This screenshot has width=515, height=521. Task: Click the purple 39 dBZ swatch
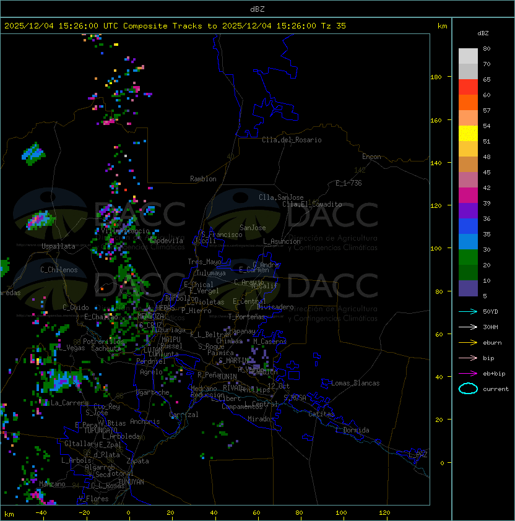pyautogui.click(x=468, y=210)
